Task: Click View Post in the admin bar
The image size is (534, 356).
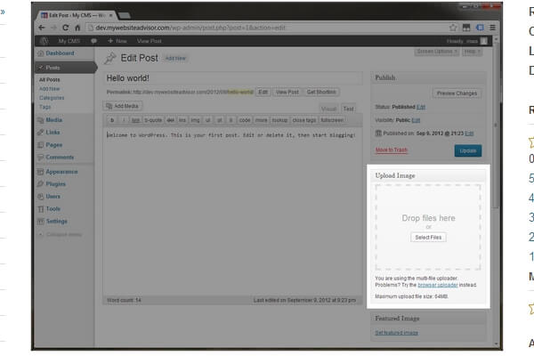Action: [149, 41]
